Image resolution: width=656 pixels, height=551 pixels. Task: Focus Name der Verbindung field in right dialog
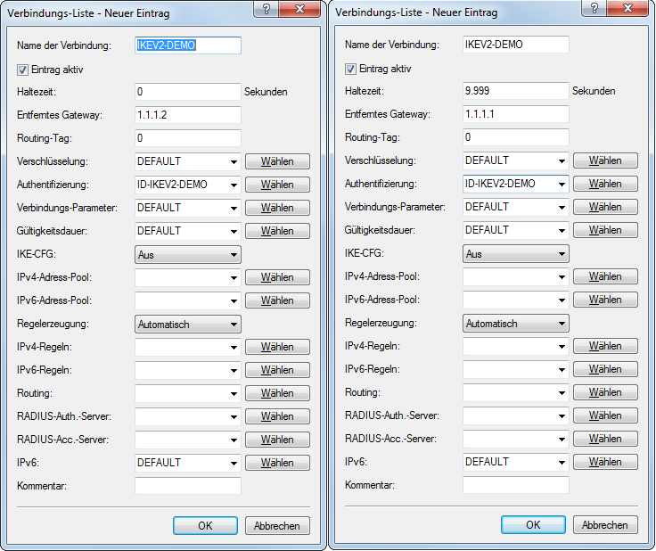click(515, 45)
